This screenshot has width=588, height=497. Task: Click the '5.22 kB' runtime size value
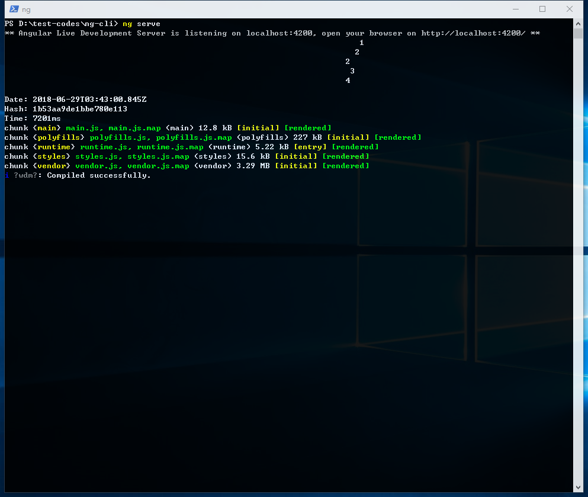tap(272, 147)
